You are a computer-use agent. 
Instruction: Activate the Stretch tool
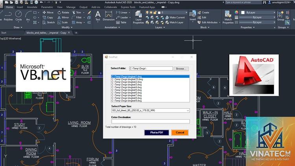(x=48, y=22)
